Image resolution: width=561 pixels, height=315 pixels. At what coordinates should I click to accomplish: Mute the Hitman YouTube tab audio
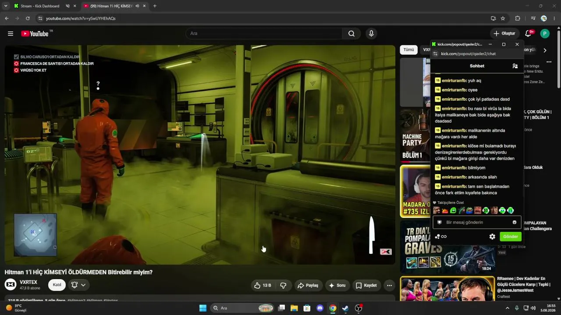pos(138,6)
